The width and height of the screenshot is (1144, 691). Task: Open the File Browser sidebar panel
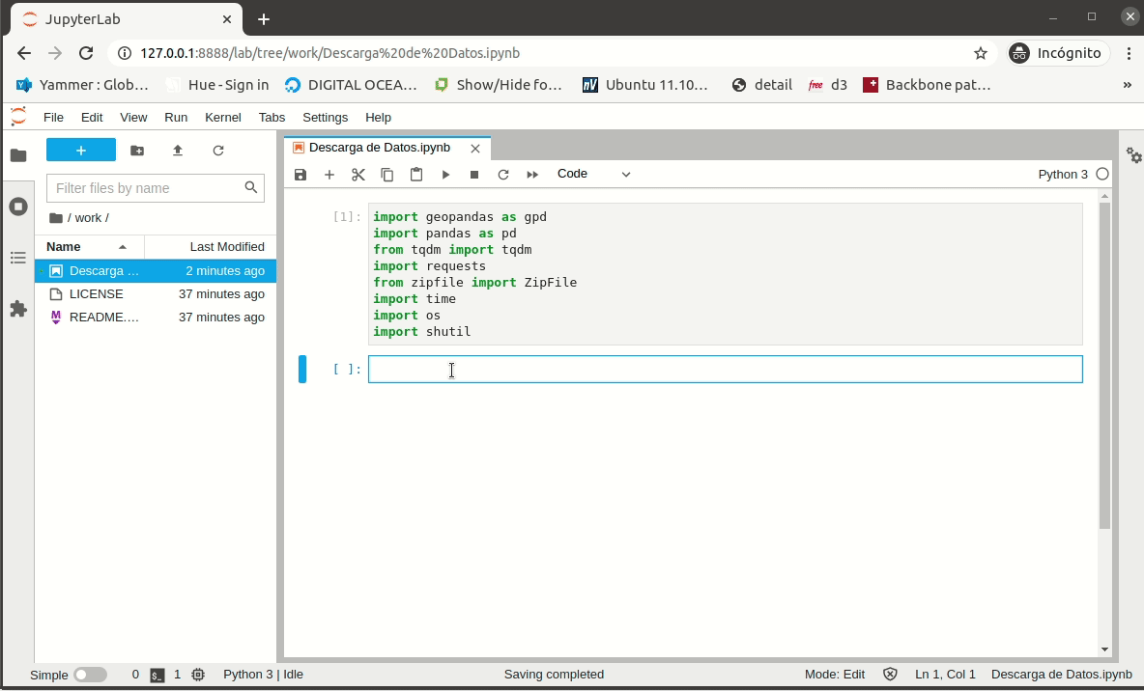point(18,155)
